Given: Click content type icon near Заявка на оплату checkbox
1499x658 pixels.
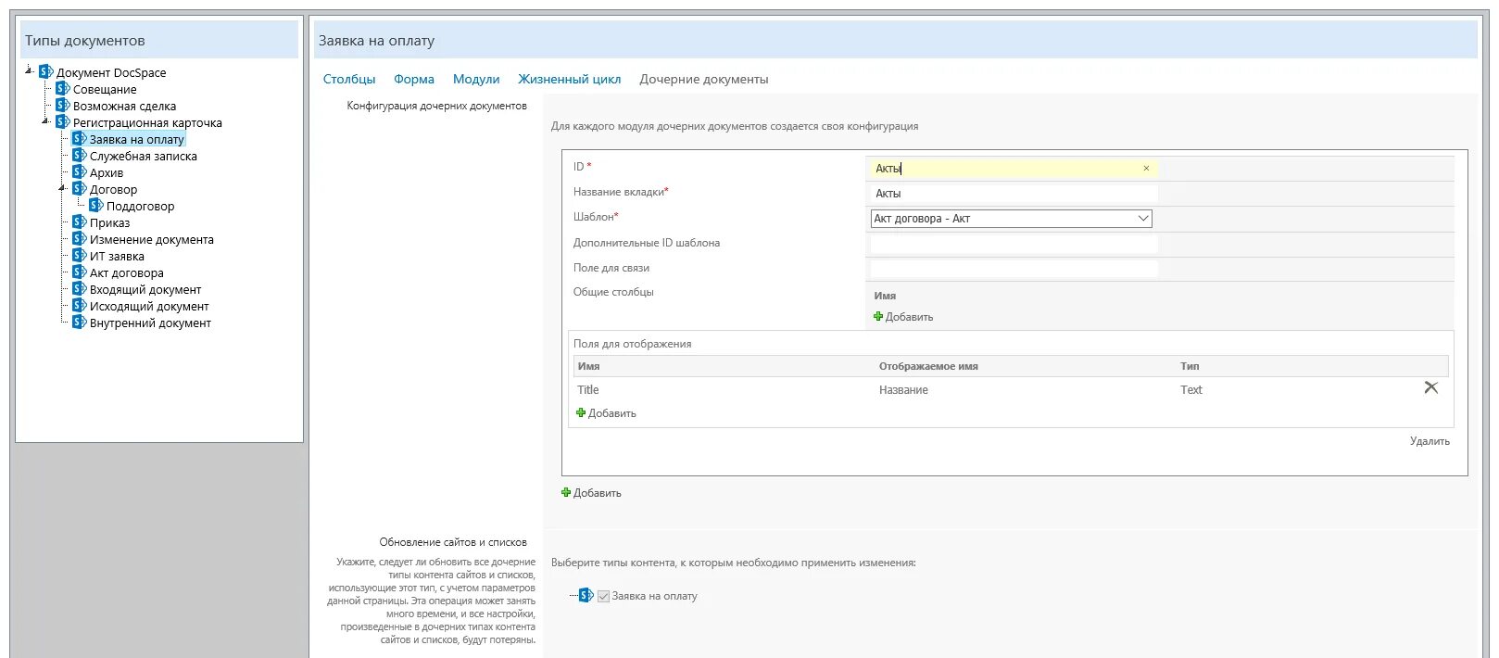Looking at the screenshot, I should [x=586, y=596].
